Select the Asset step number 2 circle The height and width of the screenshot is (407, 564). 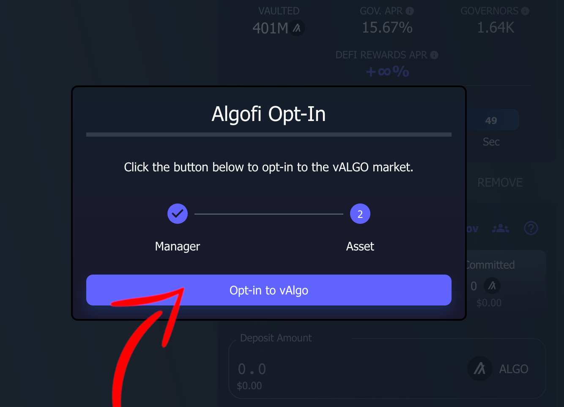360,214
